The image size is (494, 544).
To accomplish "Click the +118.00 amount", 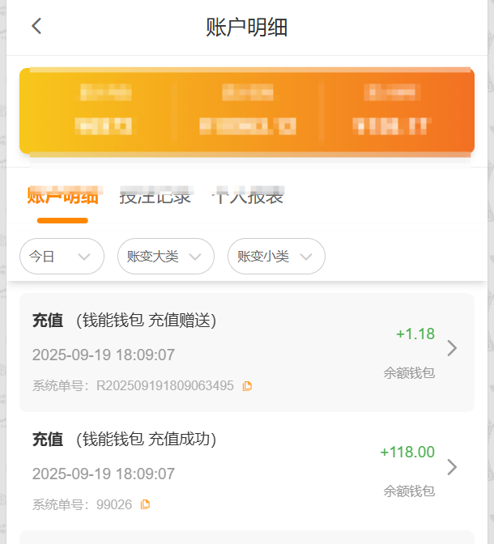I will coord(407,453).
